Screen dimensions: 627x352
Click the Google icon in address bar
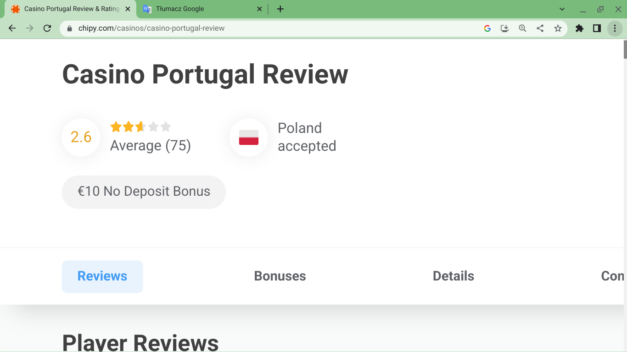point(487,28)
